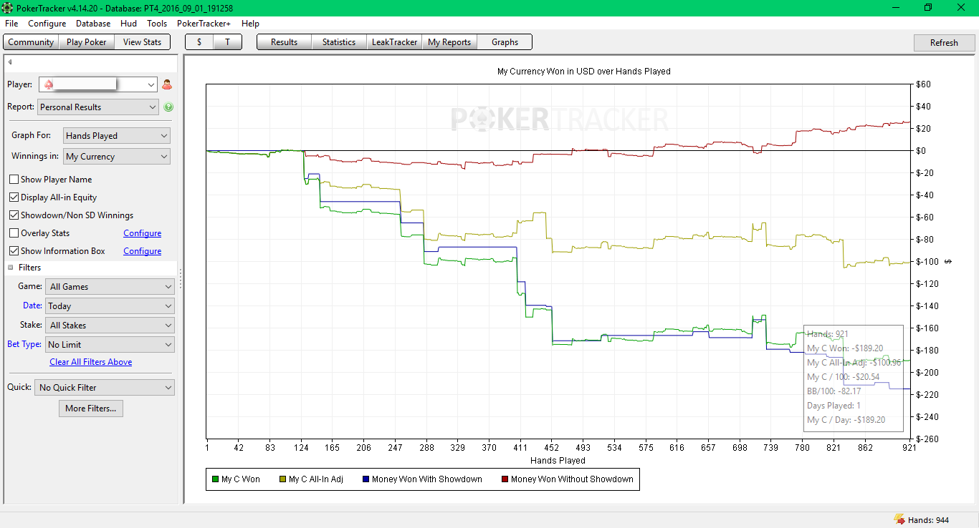The width and height of the screenshot is (979, 528).
Task: Click the spade site icon in Player field
Action: [49, 84]
